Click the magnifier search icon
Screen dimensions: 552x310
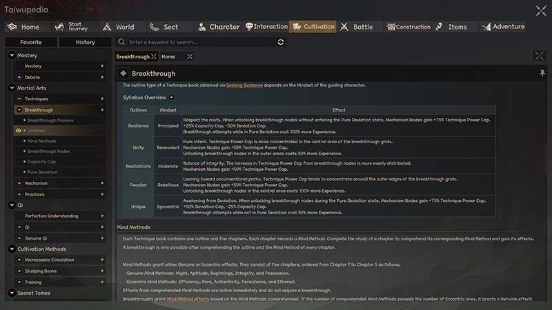coord(122,42)
